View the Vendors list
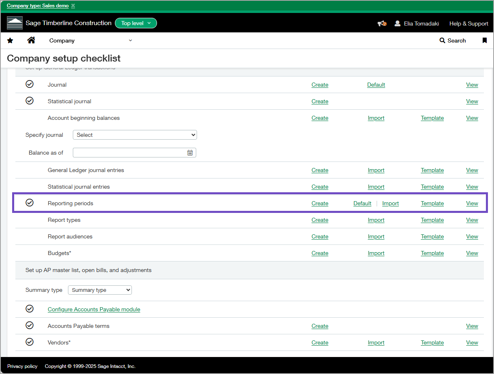The image size is (494, 374). coord(472,342)
